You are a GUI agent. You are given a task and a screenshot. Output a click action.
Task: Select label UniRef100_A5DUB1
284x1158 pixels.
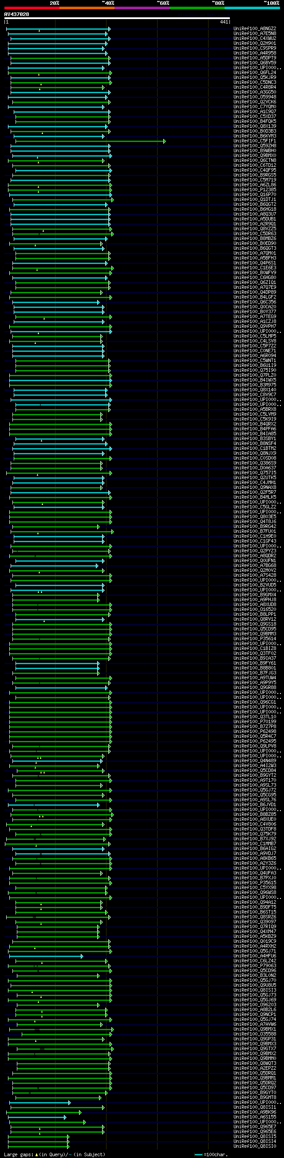pyautogui.click(x=255, y=219)
